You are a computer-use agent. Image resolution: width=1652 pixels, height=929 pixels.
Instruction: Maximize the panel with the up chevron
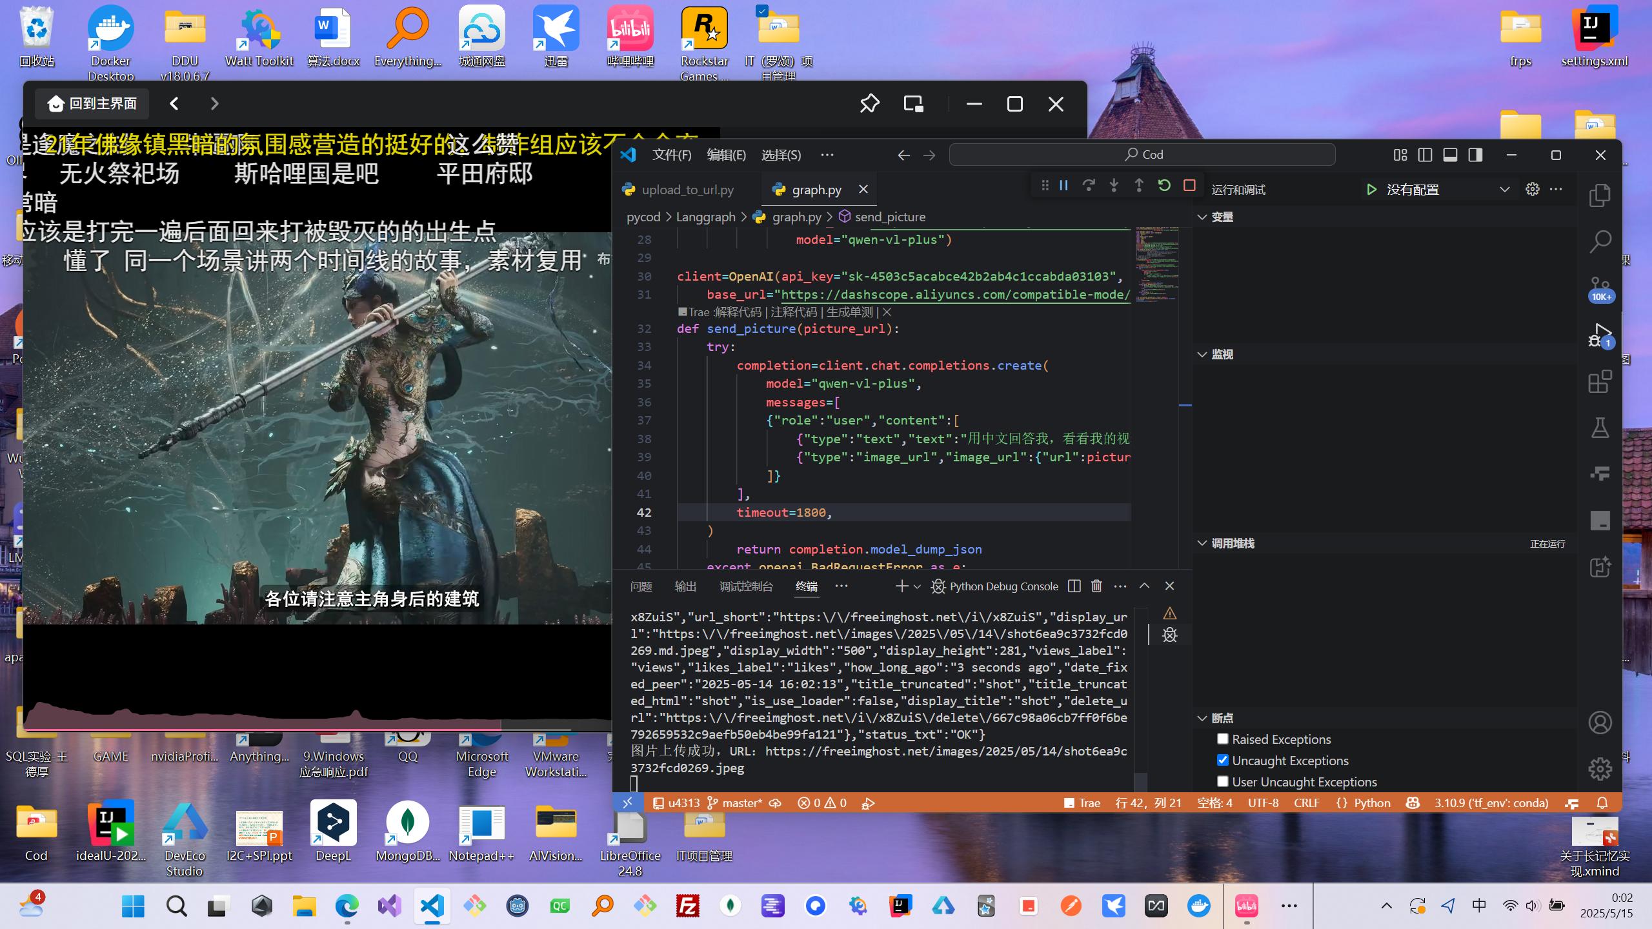(x=1144, y=586)
